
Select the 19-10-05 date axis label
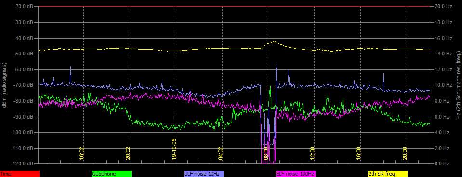174,149
